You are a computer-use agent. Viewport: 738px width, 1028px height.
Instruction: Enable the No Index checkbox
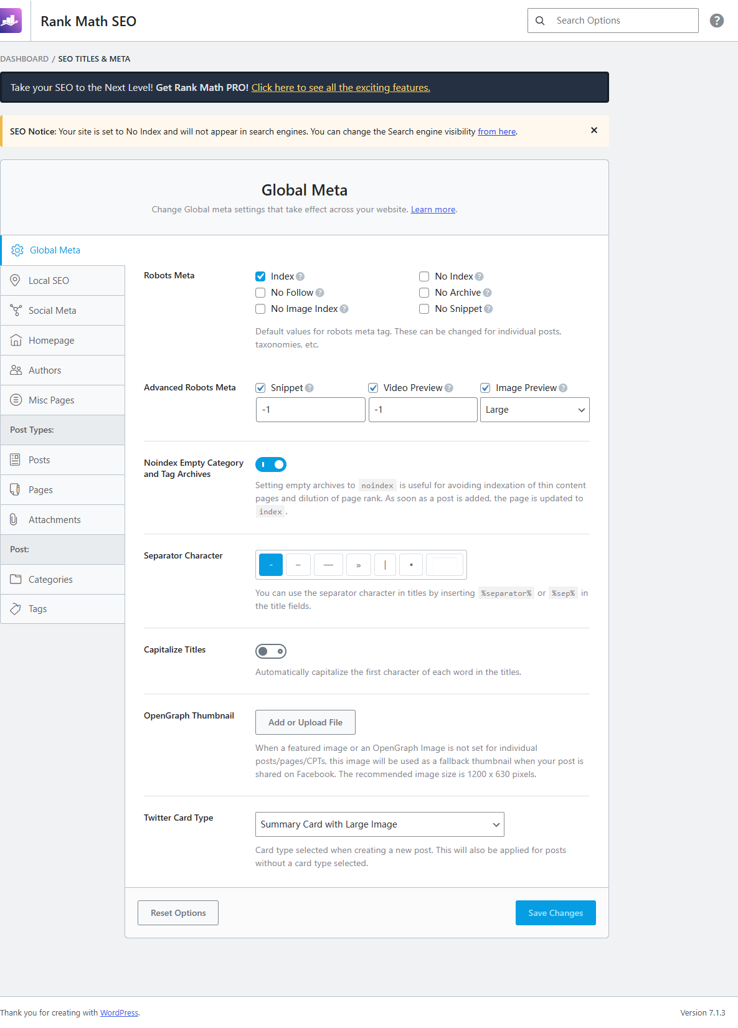tap(424, 276)
